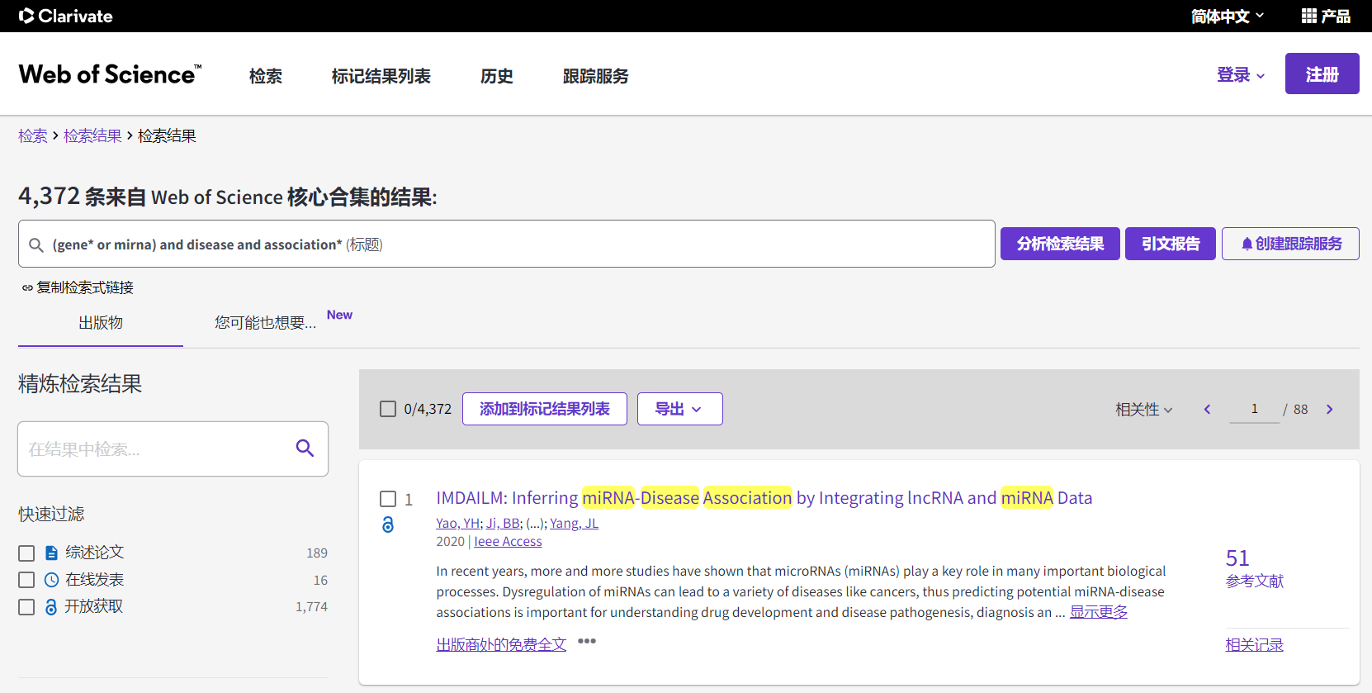
Task: Click the 引文报告 button
Action: pos(1171,244)
